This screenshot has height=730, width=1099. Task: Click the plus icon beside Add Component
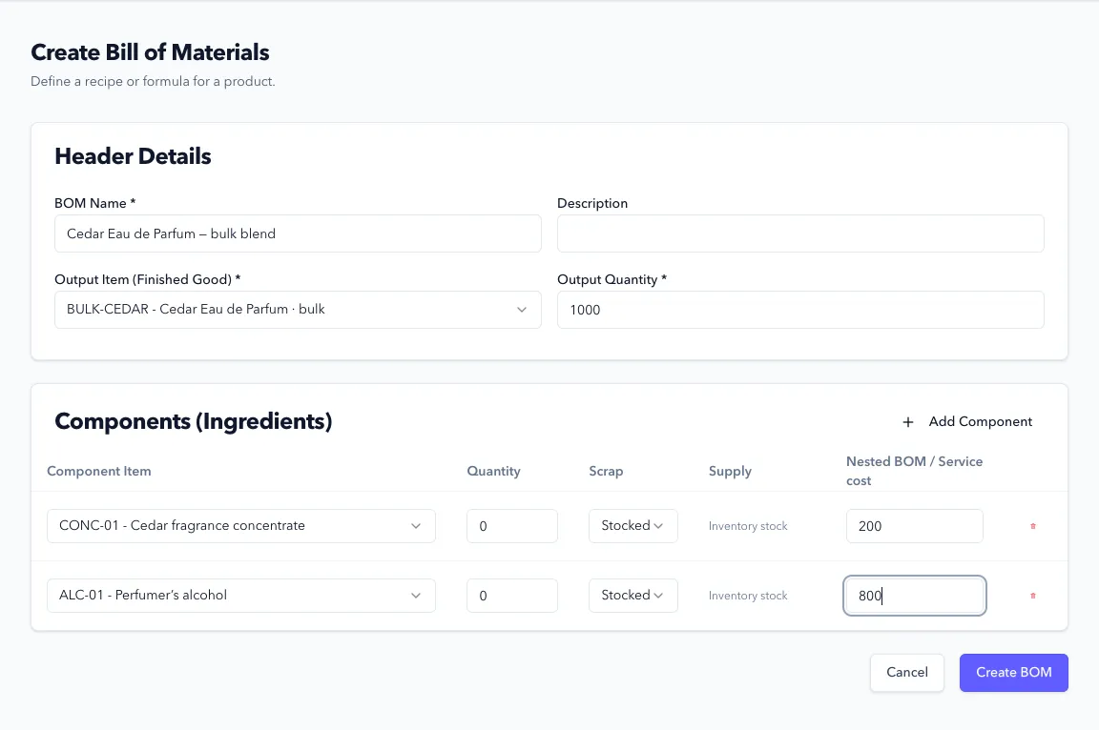coord(907,422)
